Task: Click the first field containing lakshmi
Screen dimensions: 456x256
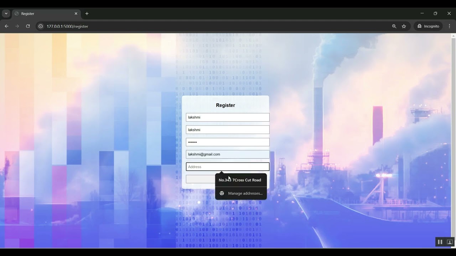Action: [x=228, y=117]
